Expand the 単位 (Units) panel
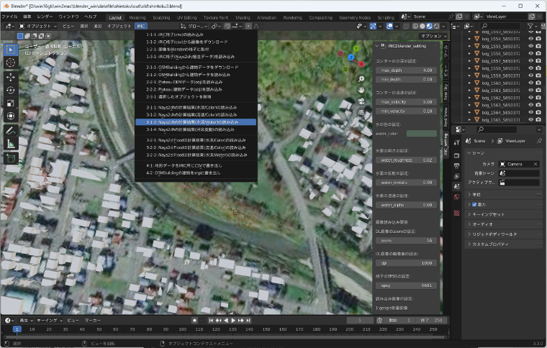The image size is (547, 348). pyautogui.click(x=477, y=194)
